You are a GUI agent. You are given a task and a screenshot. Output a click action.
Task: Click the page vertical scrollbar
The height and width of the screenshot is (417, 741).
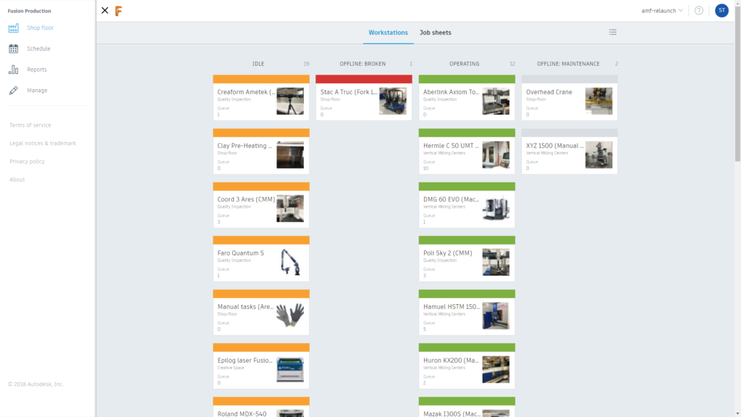pos(737,83)
